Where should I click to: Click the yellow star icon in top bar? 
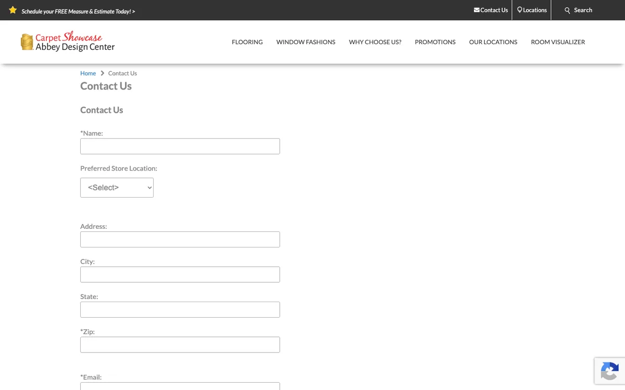(13, 10)
